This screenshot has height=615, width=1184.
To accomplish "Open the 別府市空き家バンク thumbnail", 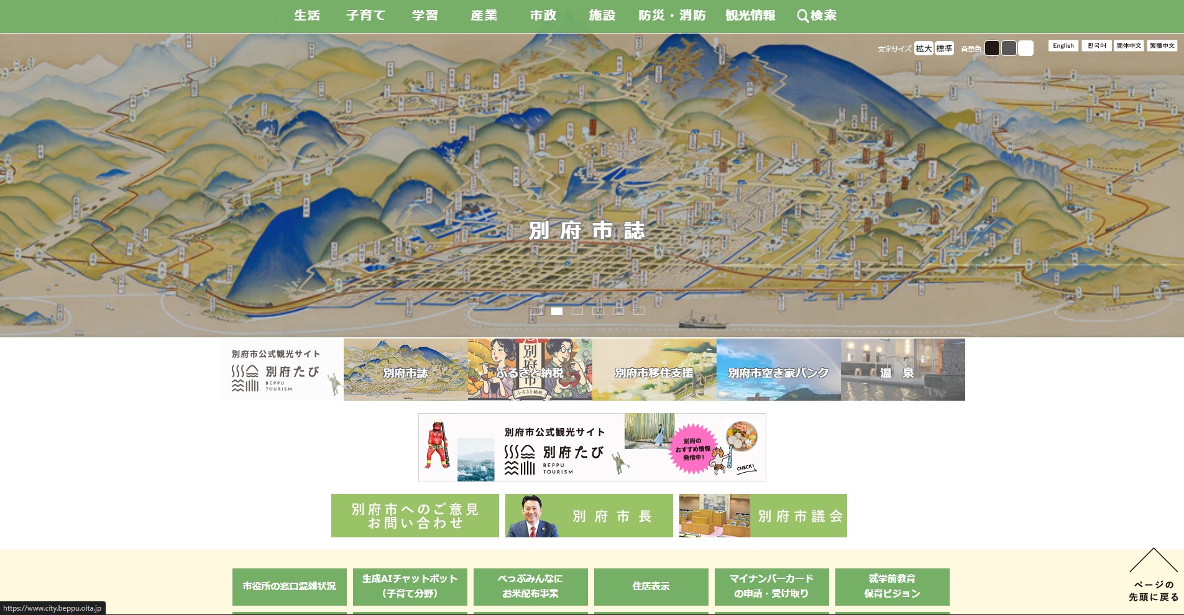I will [x=779, y=370].
